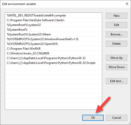This screenshot has height=125, width=131.
Task: Click the Delete button
Action: 117,44
